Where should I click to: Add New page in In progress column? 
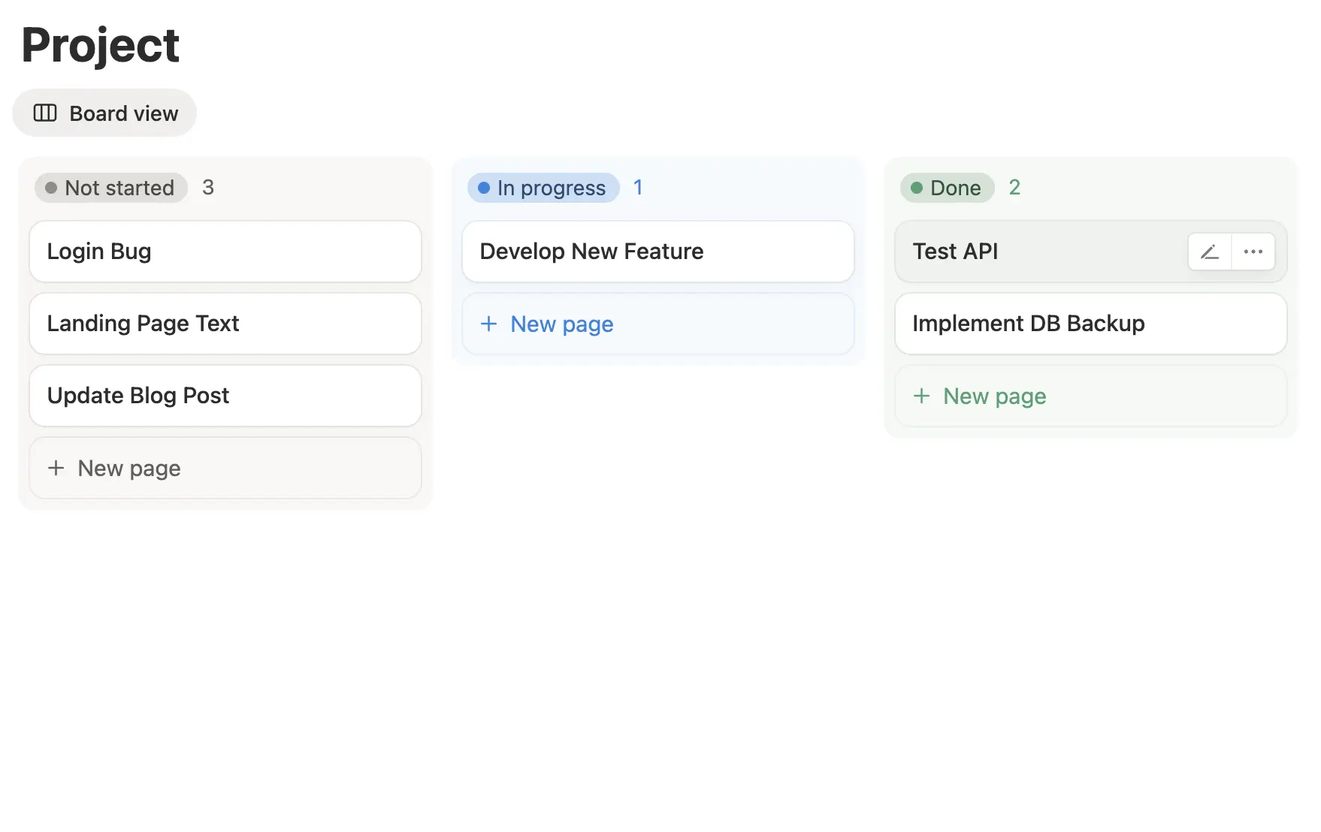(562, 324)
